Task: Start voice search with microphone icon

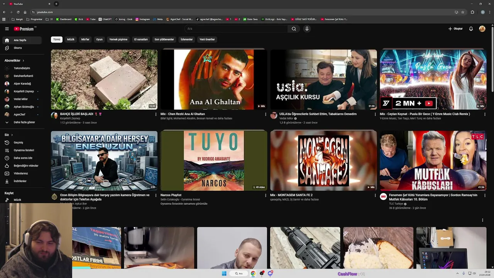Action: (x=307, y=29)
